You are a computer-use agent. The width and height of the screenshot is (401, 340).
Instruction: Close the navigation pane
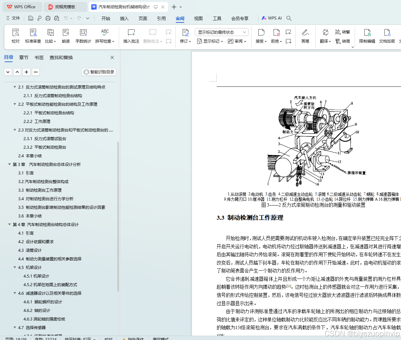point(112,57)
